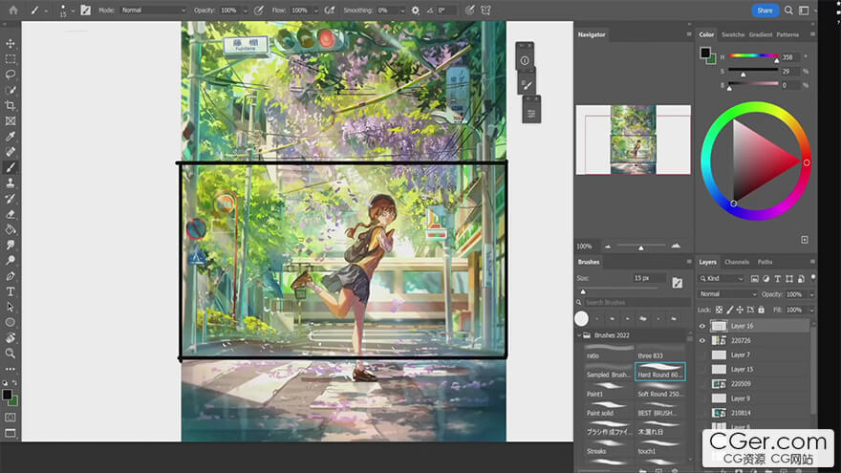This screenshot has width=841, height=473.
Task: Click the Navigator zoom slider
Action: tap(641, 247)
